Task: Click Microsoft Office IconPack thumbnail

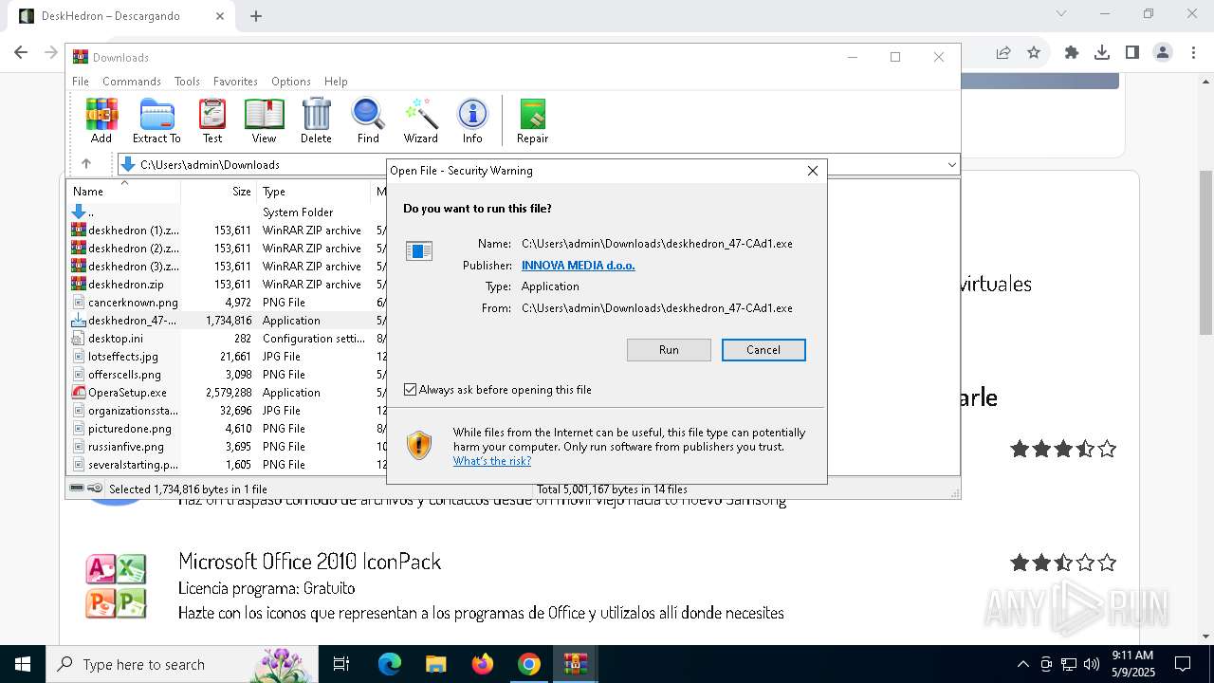Action: point(116,586)
